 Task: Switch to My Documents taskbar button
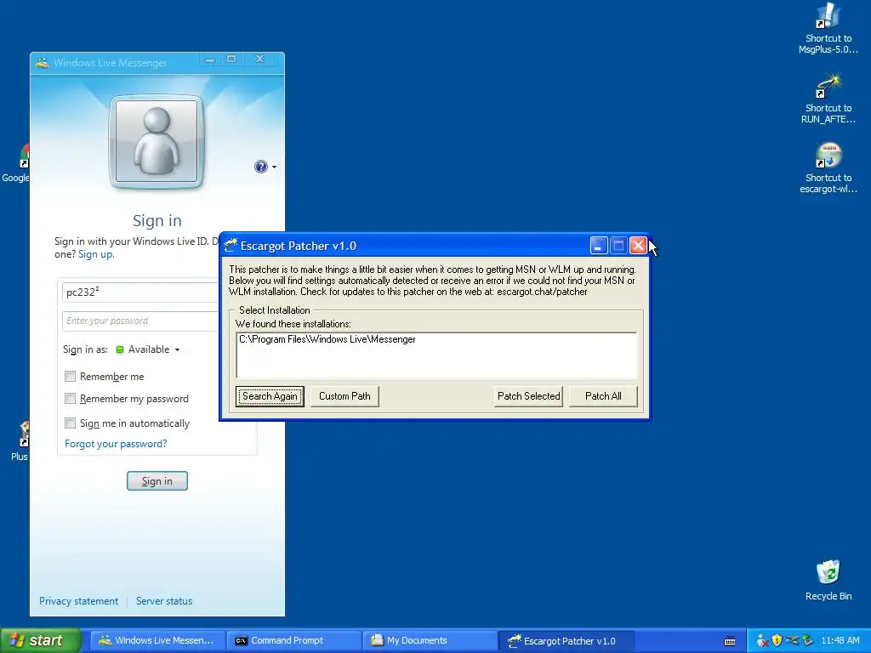pos(430,641)
